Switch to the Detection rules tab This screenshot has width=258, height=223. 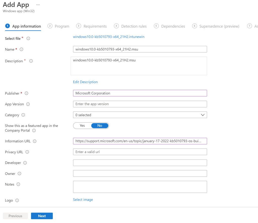[x=130, y=26]
